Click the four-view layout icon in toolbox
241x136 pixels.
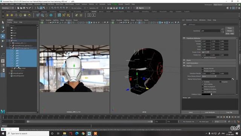click(x=3, y=65)
